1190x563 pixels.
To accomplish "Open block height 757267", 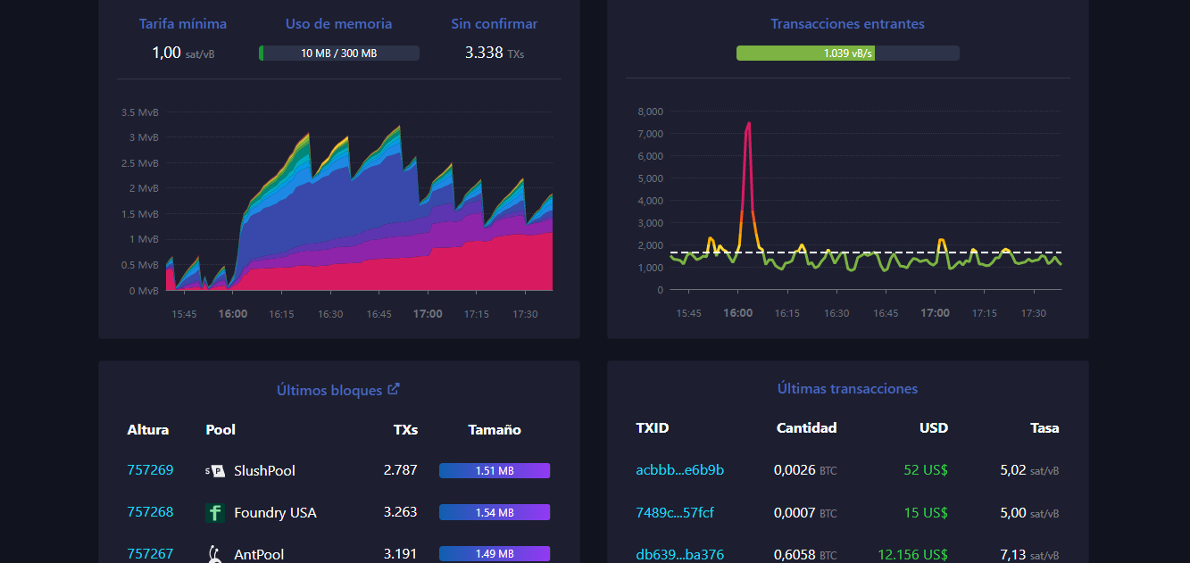I will point(150,554).
